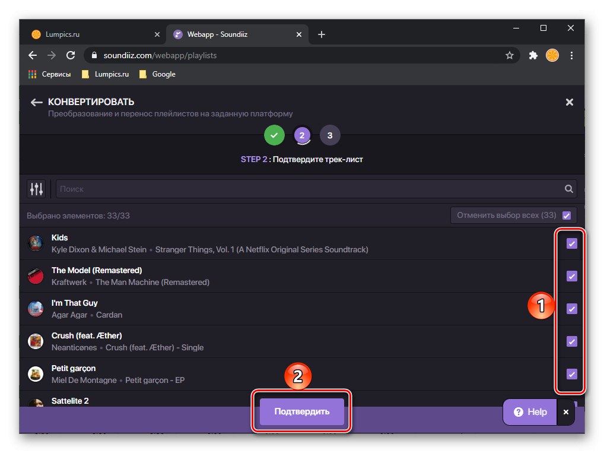Open the filter sliders icon
The height and width of the screenshot is (453, 604).
coord(37,189)
